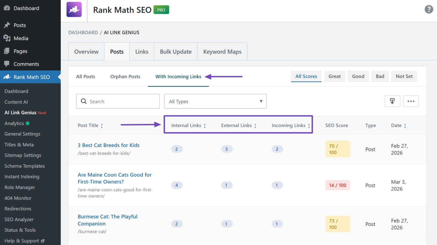Open Content AI in the sidebar
This screenshot has height=245, width=437.
[16, 102]
